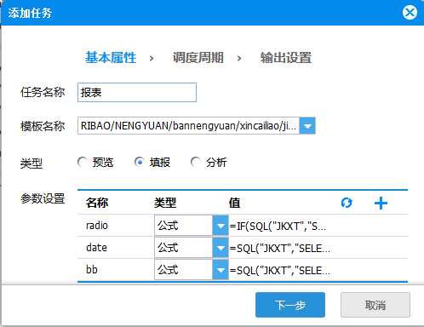Viewport: 424px width, 327px height.
Task: Switch to the 基本属性 step tab
Action: pyautogui.click(x=111, y=58)
